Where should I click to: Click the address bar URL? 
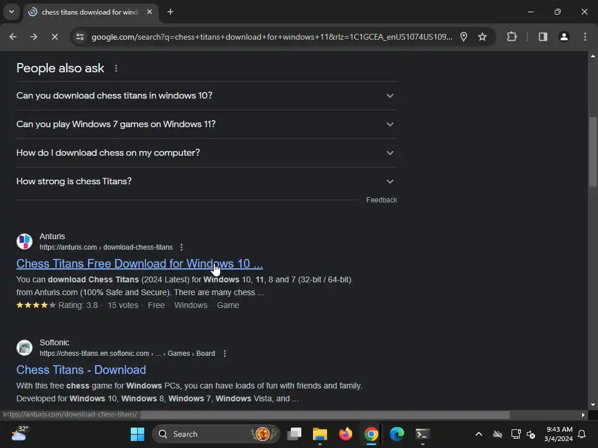point(272,37)
